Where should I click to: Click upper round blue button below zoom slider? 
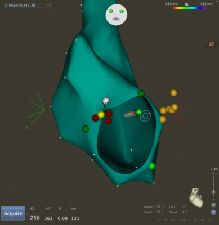click(213, 205)
